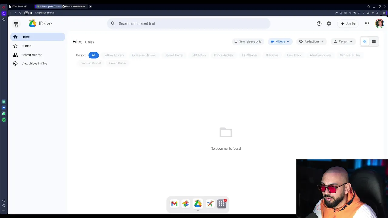Open the settings gear icon
388x218 pixels.
click(329, 24)
